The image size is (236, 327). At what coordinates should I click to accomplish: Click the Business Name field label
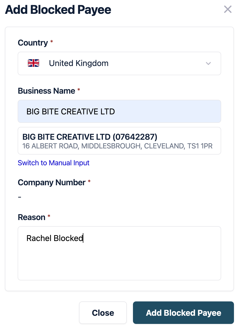[46, 91]
